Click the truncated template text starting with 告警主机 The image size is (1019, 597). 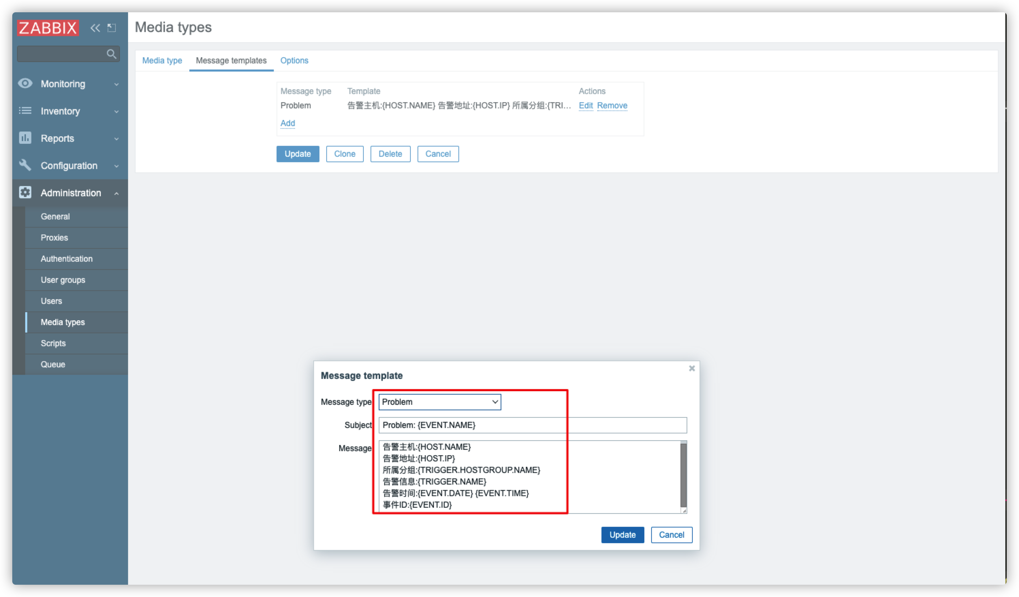tap(459, 106)
